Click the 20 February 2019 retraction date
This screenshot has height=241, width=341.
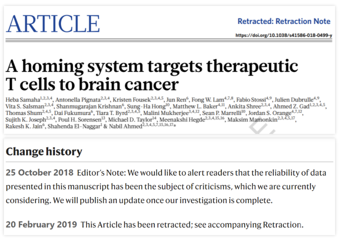[41, 225]
